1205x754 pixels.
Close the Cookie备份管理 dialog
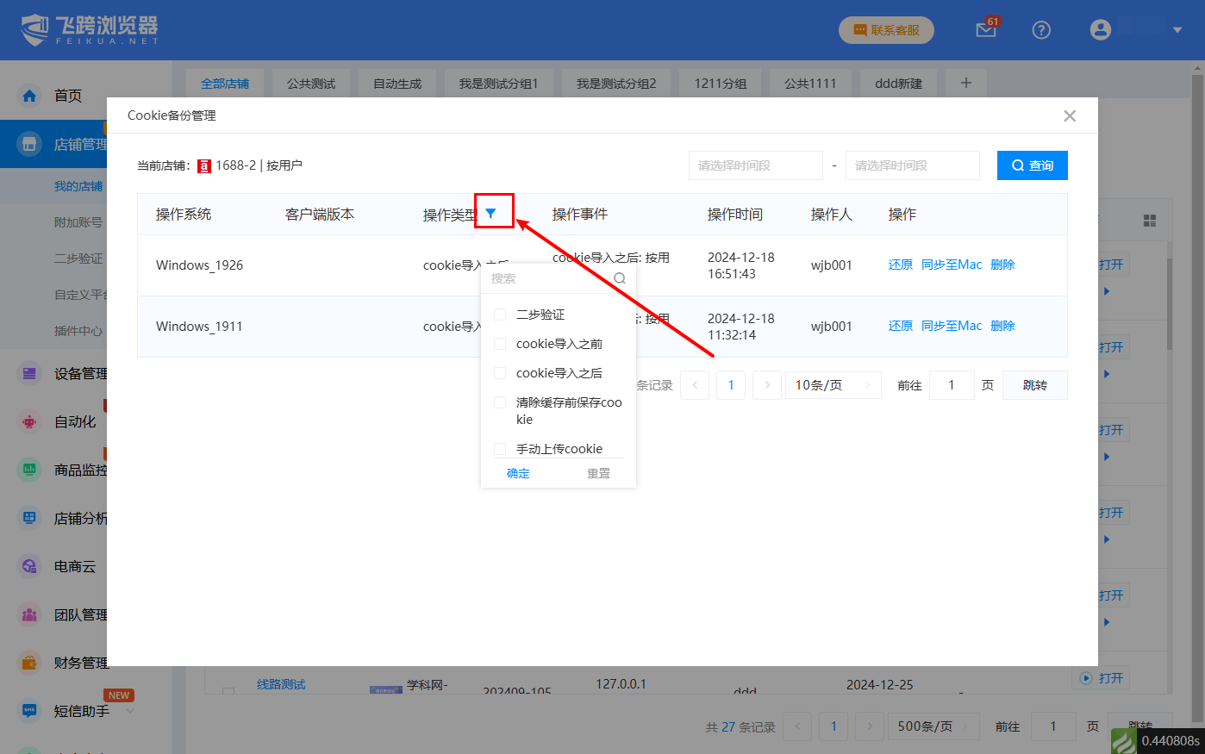[x=1070, y=116]
